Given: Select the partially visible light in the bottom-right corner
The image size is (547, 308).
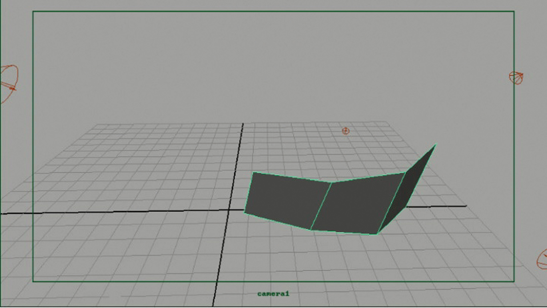Looking at the screenshot, I should coord(542,260).
